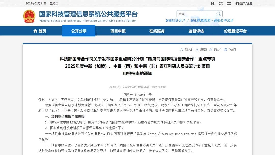Open the QR code icon in top bar
Viewport: 275px width, 155px height.
221,4
